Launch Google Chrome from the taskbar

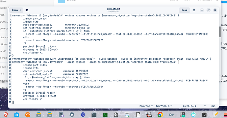(160, 115)
